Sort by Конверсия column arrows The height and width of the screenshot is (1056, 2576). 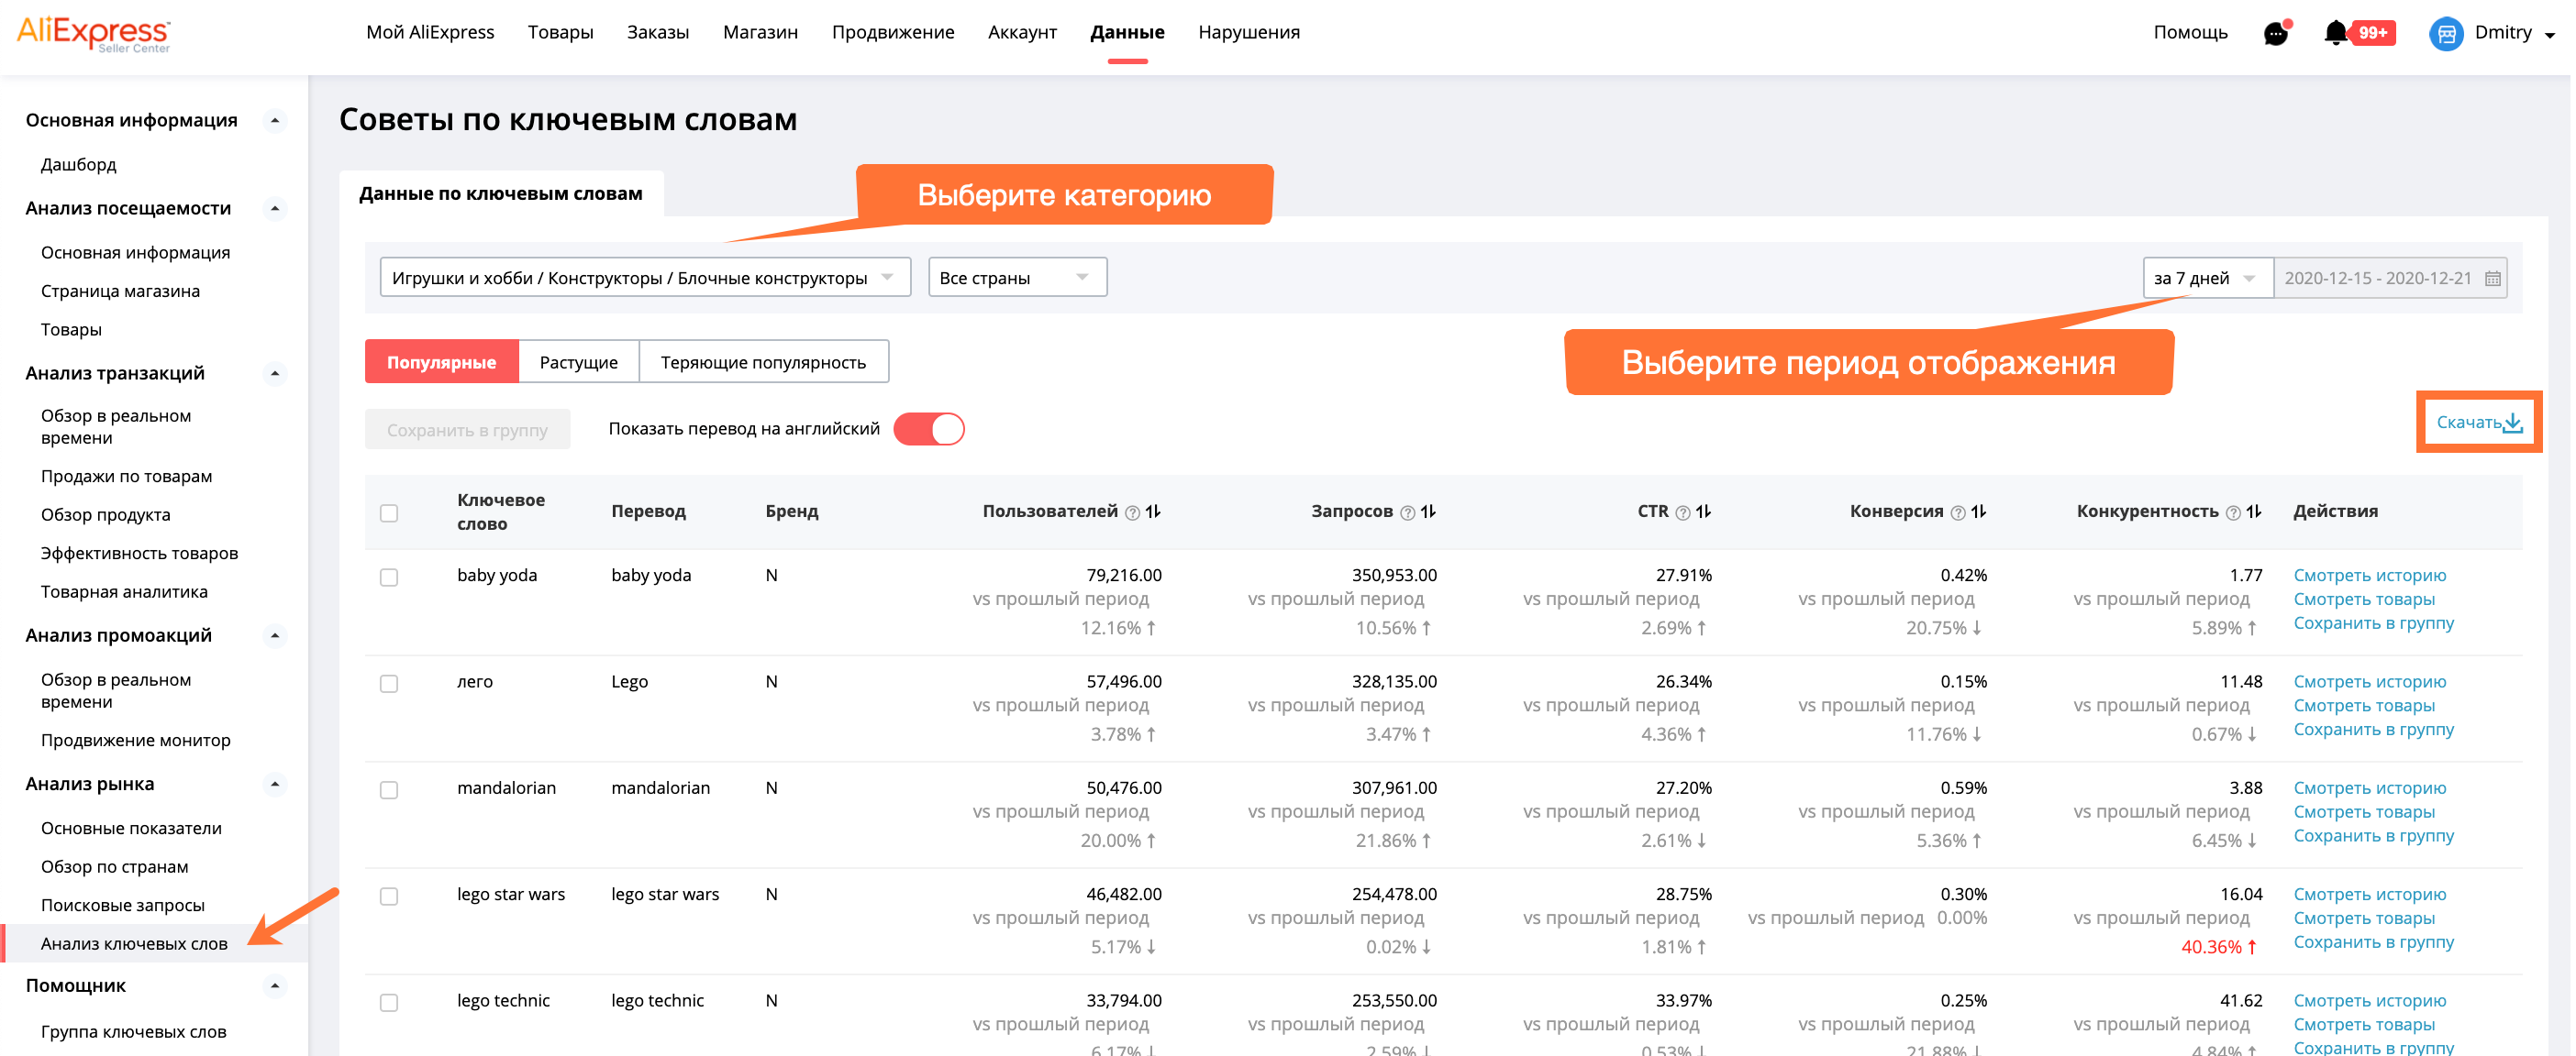(x=1980, y=511)
